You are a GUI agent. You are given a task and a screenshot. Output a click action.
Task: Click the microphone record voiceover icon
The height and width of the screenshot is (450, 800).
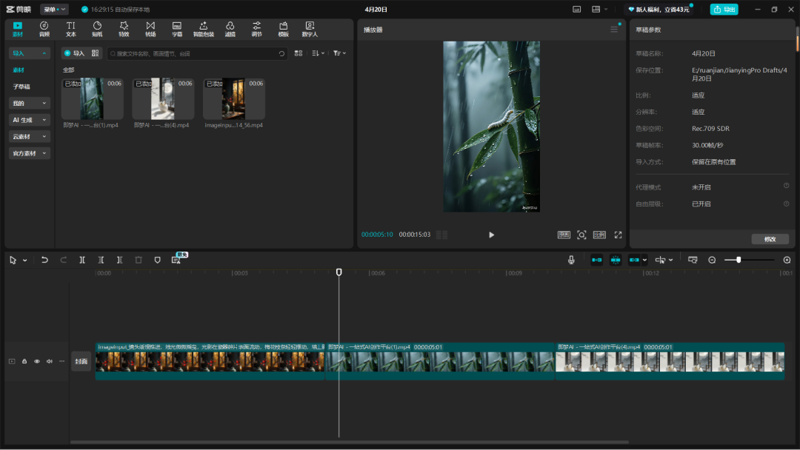pyautogui.click(x=571, y=260)
